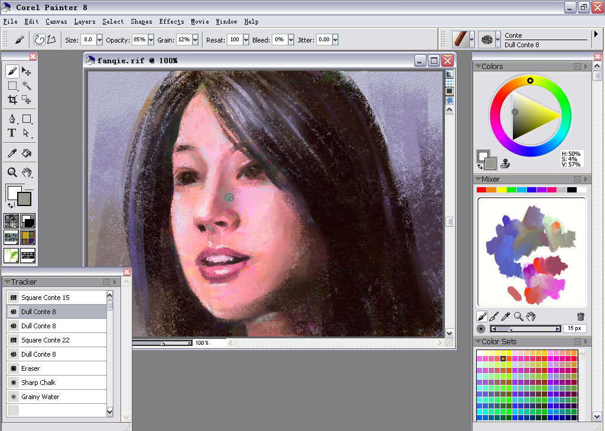
Task: Collapse the Colors panel
Action: coord(478,66)
